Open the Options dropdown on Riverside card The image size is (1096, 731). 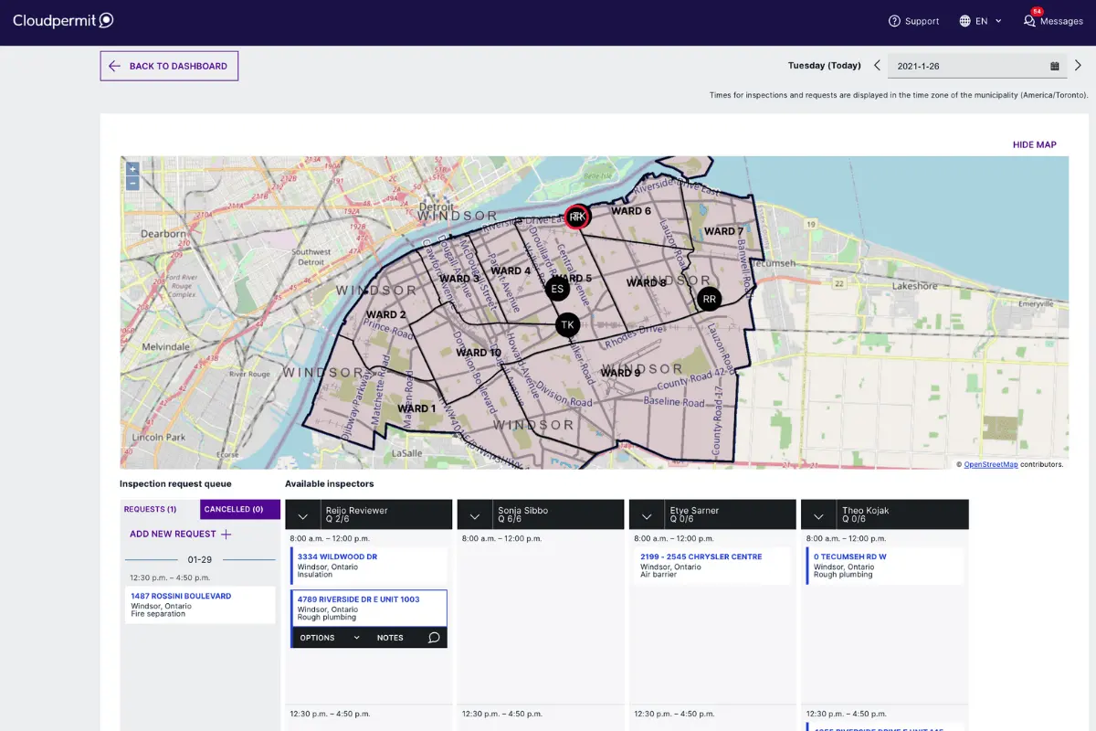[330, 638]
